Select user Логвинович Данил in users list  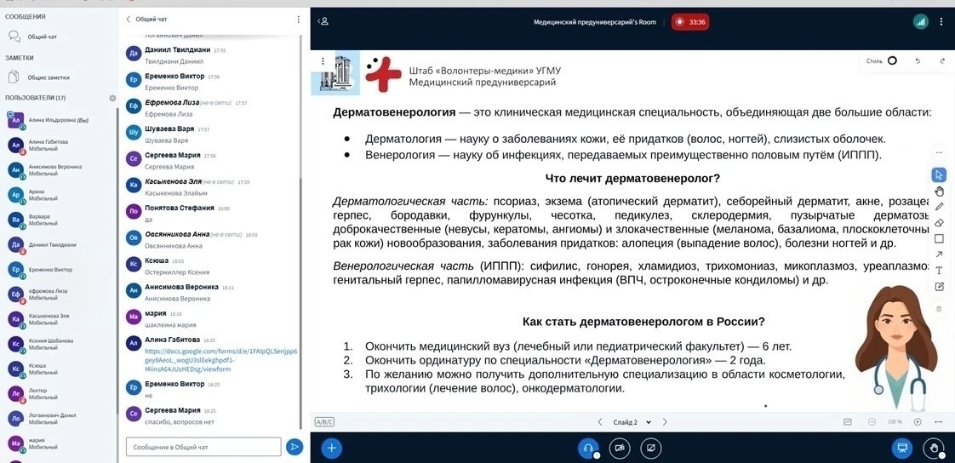click(60, 419)
